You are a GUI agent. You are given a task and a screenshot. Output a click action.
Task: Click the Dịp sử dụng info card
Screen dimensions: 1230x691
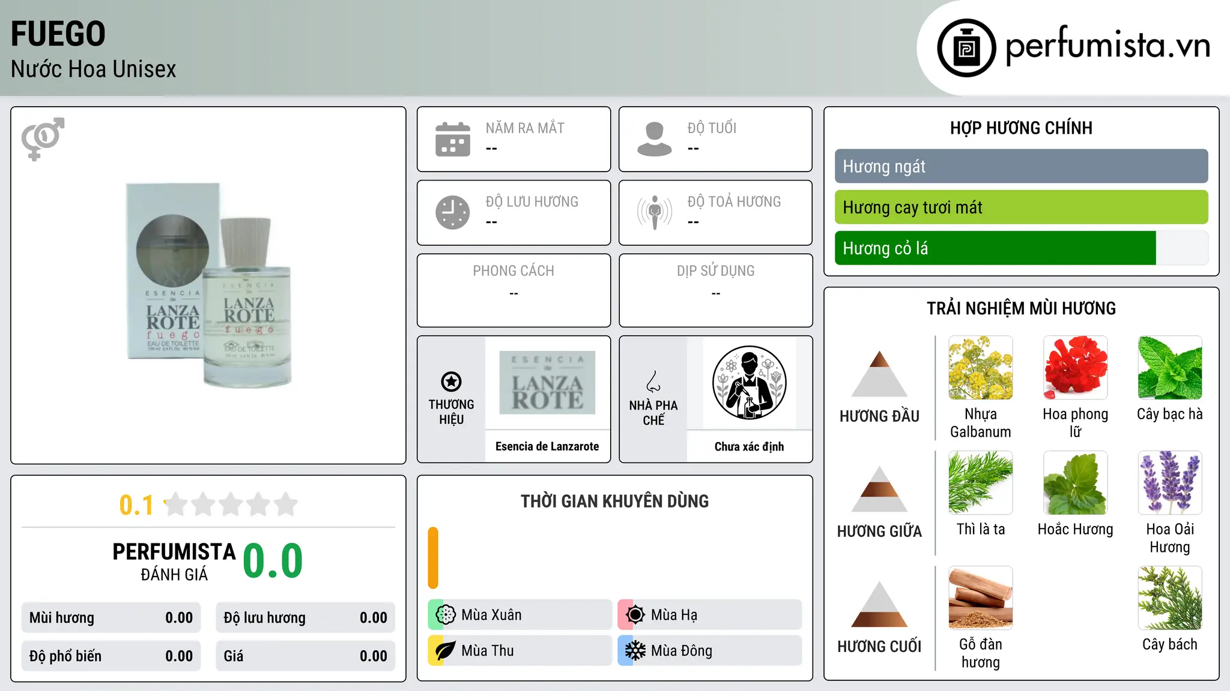click(715, 290)
